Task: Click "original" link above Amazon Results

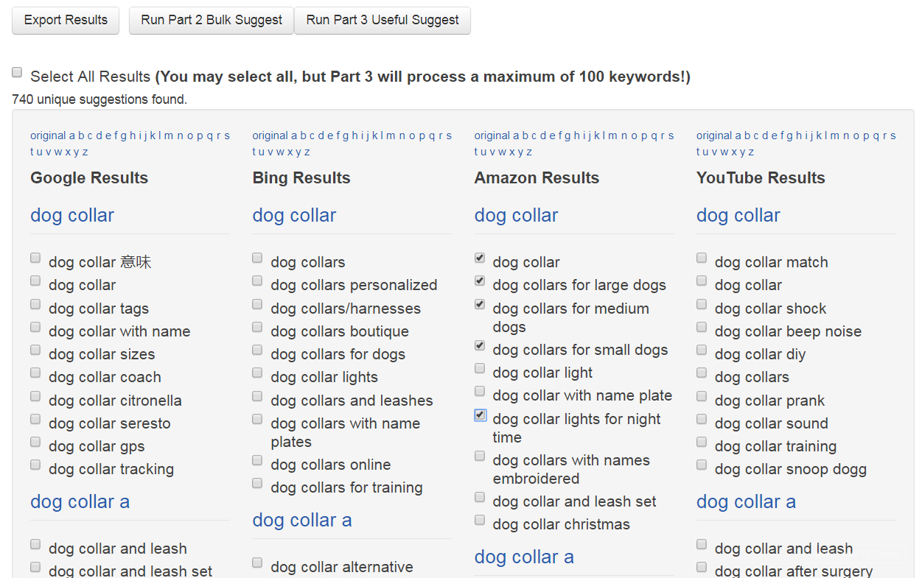Action: [492, 135]
